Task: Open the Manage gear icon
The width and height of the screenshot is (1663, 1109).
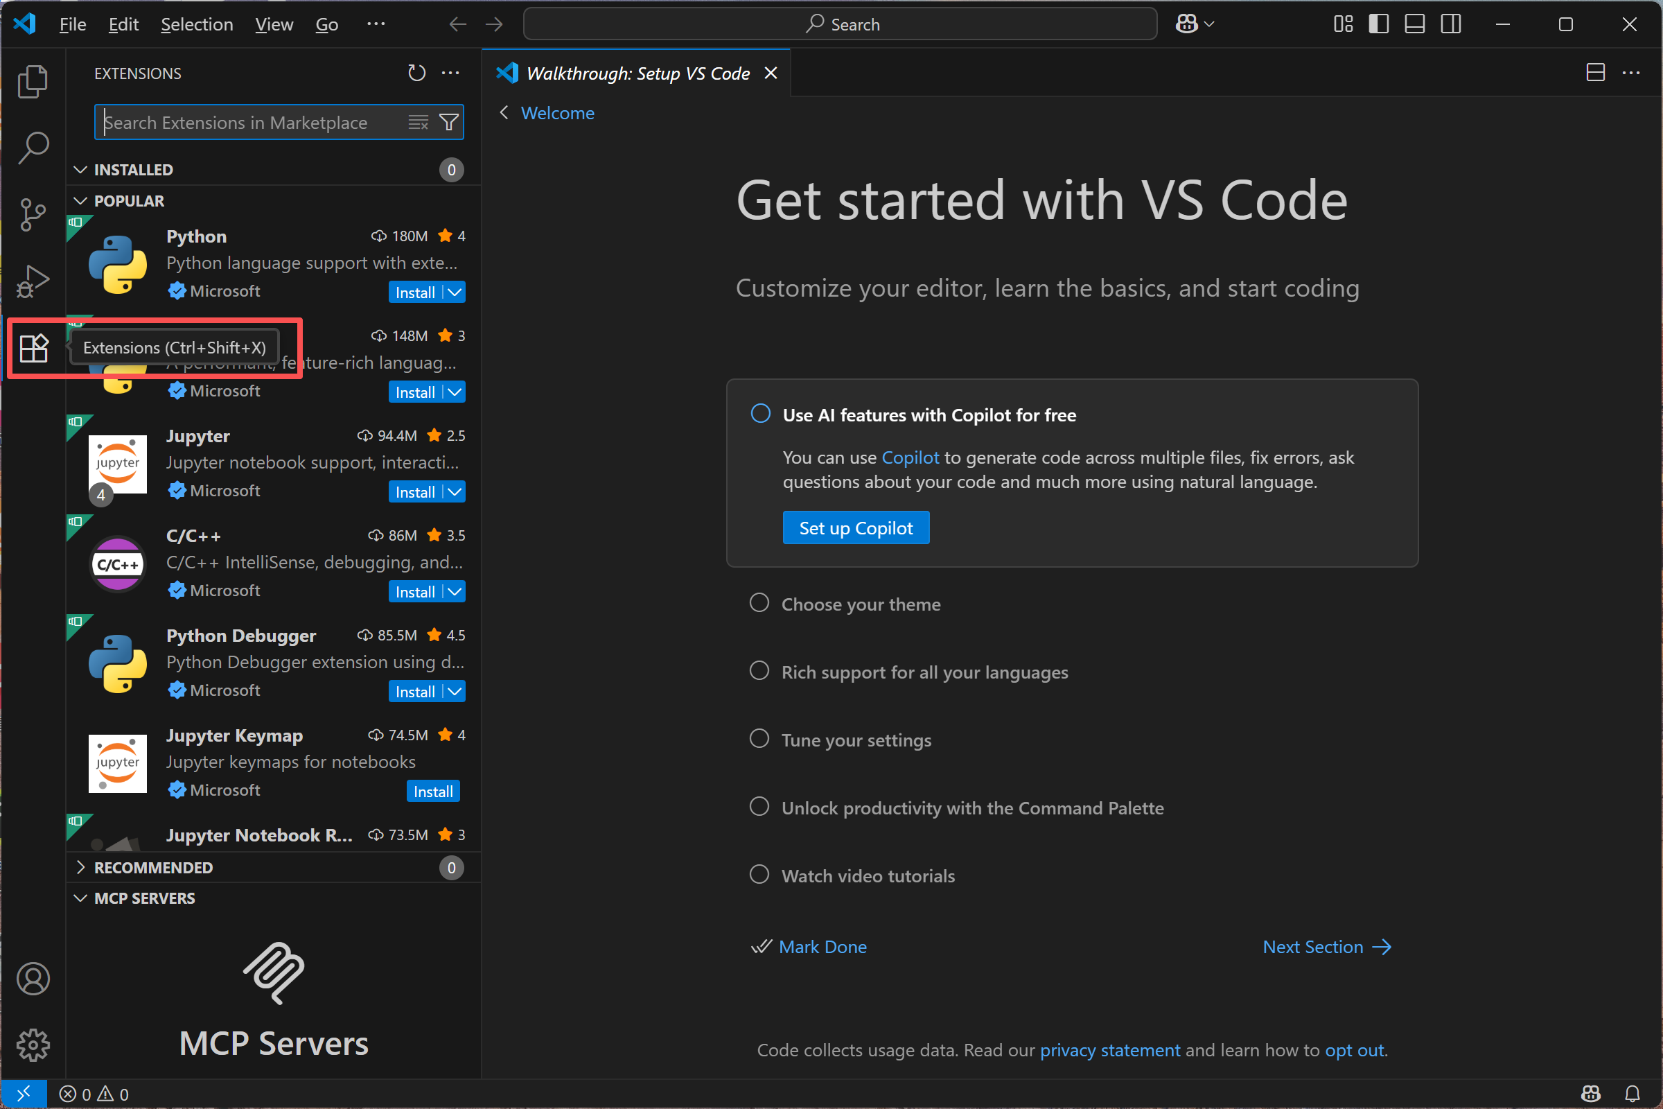Action: pos(33,1045)
